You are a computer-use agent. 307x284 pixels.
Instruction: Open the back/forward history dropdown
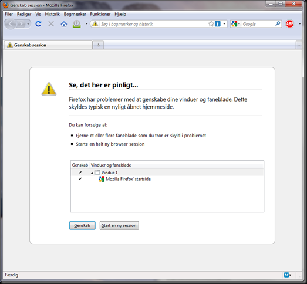(28, 24)
